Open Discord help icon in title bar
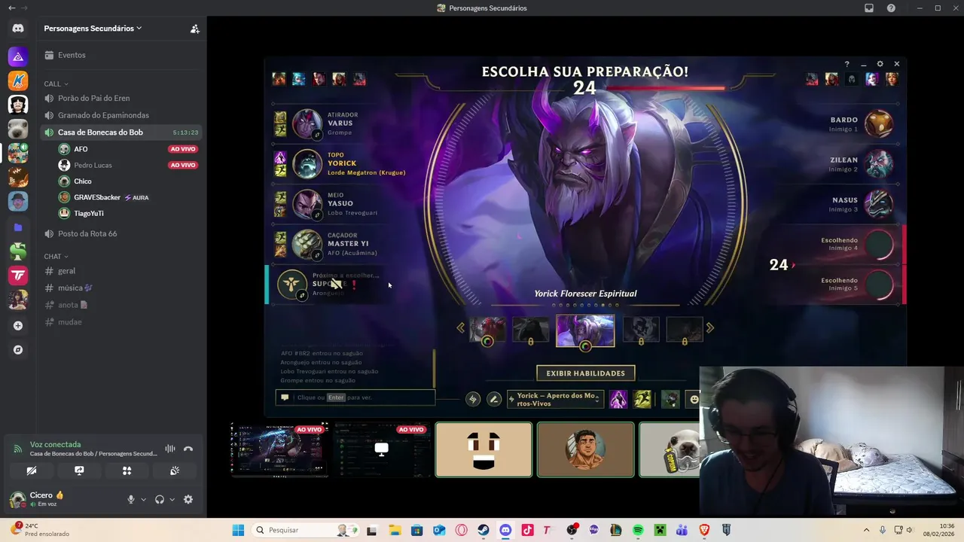Viewport: 964px width, 542px height. [x=891, y=8]
